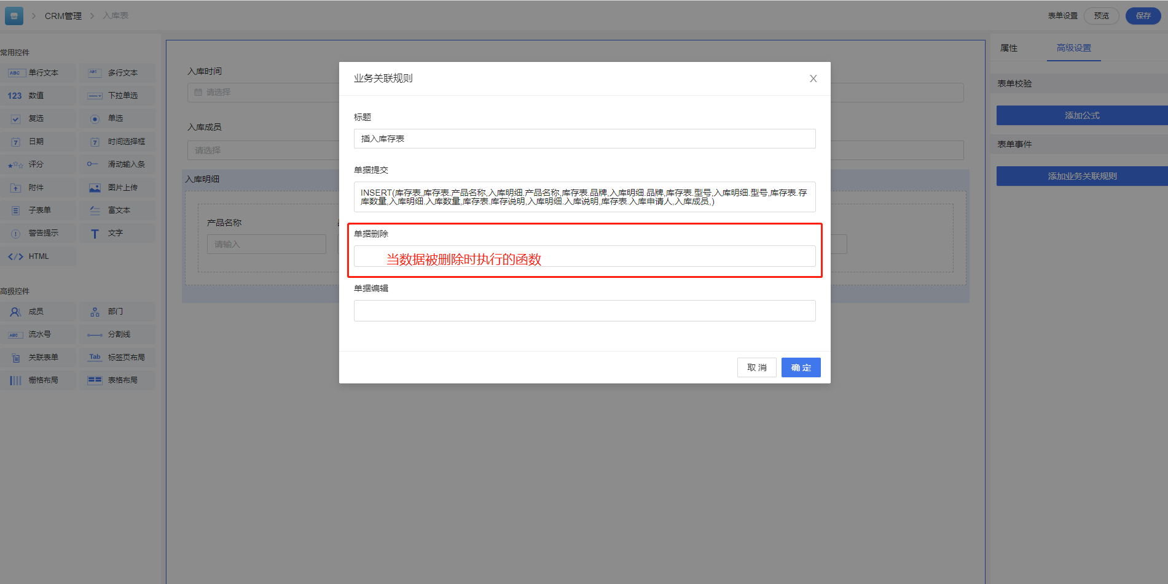Close the 业务关联规则 dialog
The image size is (1168, 584).
813,79
